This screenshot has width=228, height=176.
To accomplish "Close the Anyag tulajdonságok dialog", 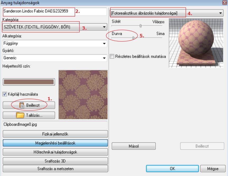I will [x=225, y=3].
